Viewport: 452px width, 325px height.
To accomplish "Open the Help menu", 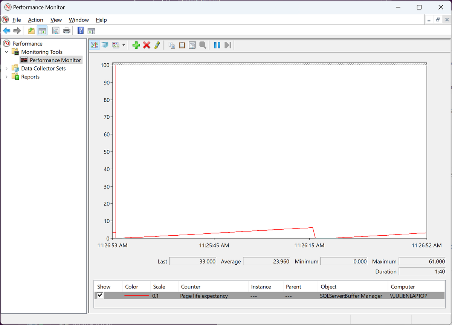I will coord(101,20).
